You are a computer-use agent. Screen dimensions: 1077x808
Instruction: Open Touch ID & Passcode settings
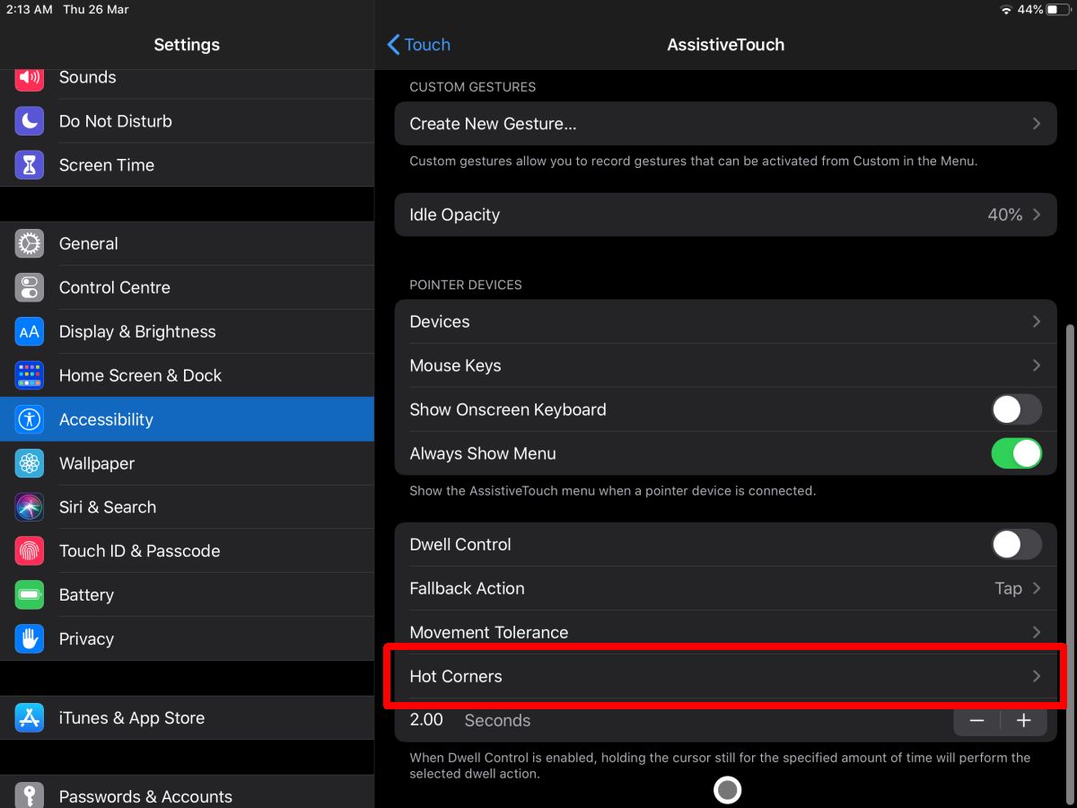(187, 551)
